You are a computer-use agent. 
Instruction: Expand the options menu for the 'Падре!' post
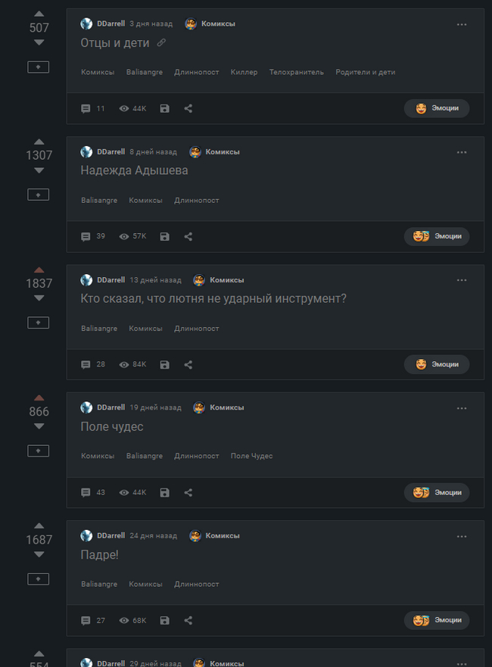pos(462,536)
